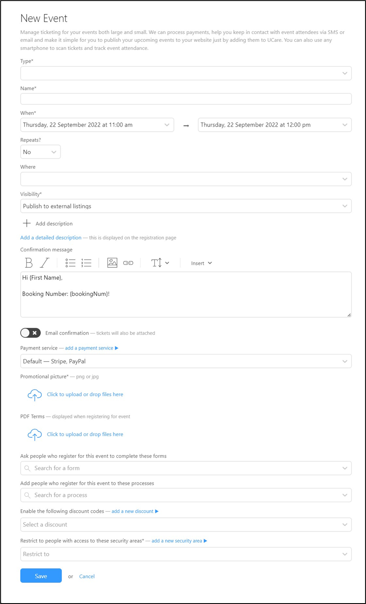Image resolution: width=366 pixels, height=604 pixels.
Task: Apply italic formatting in editor toolbar
Action: pos(45,263)
